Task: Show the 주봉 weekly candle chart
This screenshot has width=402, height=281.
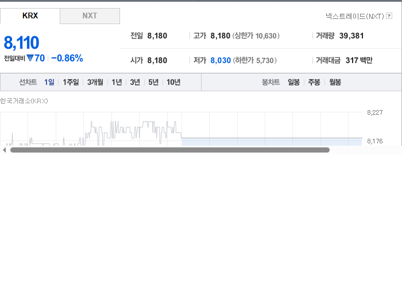Action: coord(314,82)
